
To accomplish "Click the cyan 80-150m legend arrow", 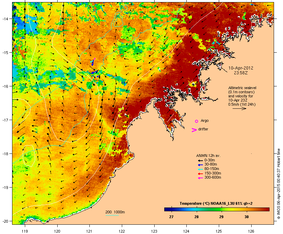I will (x=201, y=169).
